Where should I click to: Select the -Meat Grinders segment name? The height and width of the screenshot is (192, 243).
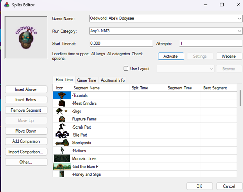pos(84,103)
